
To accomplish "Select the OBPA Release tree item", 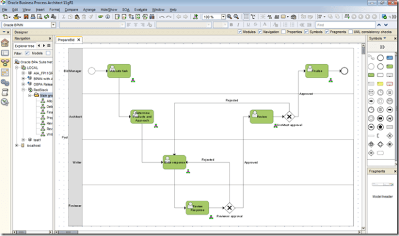I will pyautogui.click(x=43, y=84).
